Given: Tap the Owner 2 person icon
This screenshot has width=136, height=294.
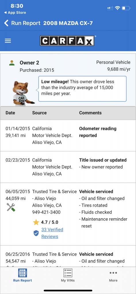Looking at the screenshot, I should click(12, 63).
